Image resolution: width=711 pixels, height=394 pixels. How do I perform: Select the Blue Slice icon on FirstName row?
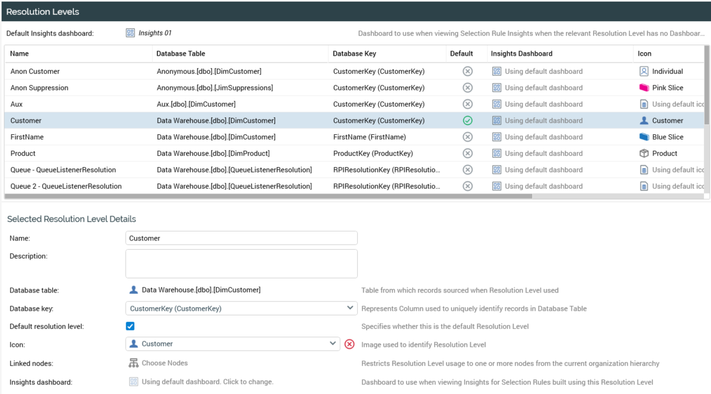point(643,137)
